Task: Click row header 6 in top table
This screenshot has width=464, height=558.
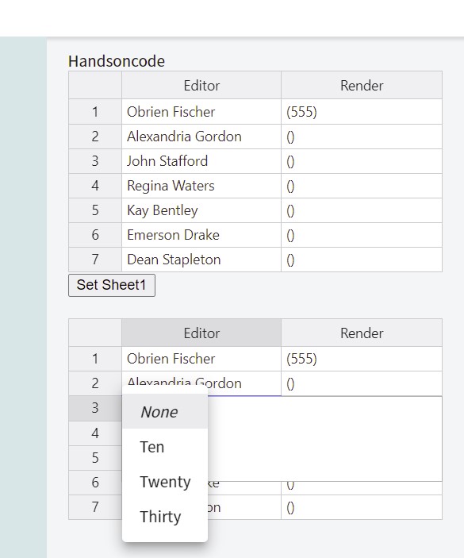Action: click(95, 235)
